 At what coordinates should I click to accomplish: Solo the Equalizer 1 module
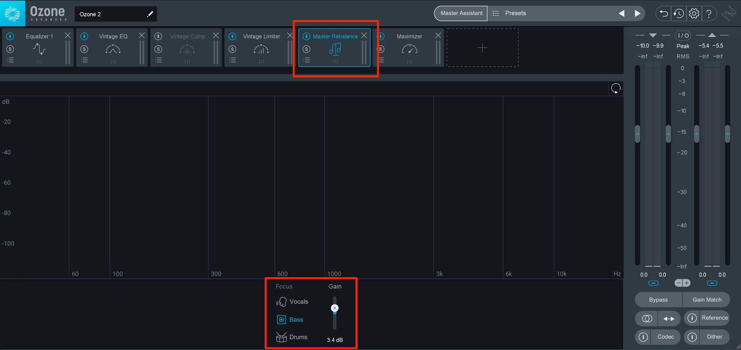[10, 49]
